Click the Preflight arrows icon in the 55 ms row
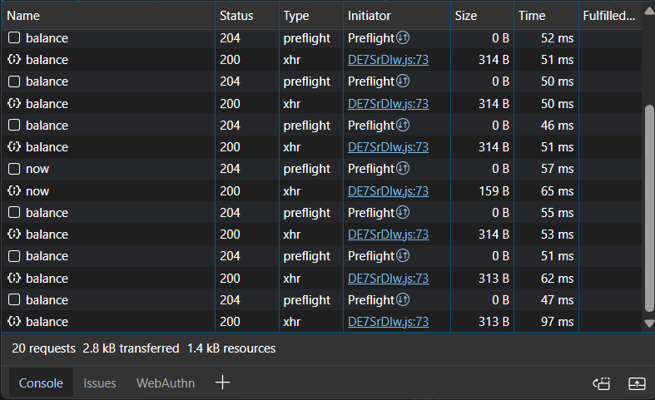The image size is (655, 400). tap(403, 212)
